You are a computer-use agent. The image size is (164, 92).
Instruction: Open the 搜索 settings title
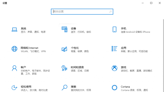pos(74,87)
